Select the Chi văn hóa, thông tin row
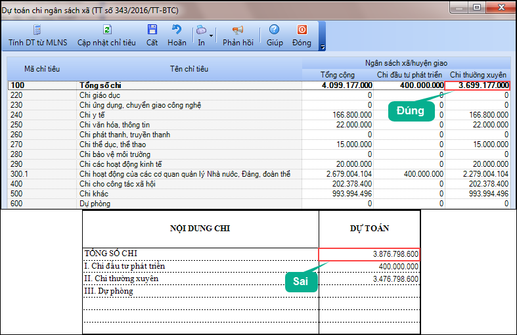517x335 pixels. pos(259,125)
